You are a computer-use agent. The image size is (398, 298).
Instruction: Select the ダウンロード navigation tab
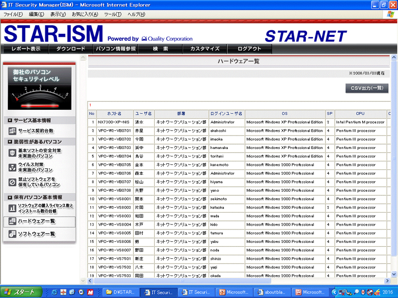[x=71, y=49]
